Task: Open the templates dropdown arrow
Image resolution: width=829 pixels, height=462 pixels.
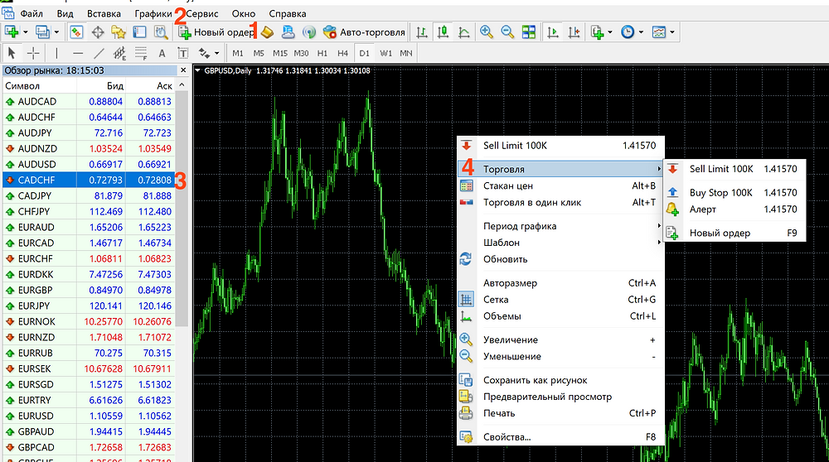Action: (672, 32)
